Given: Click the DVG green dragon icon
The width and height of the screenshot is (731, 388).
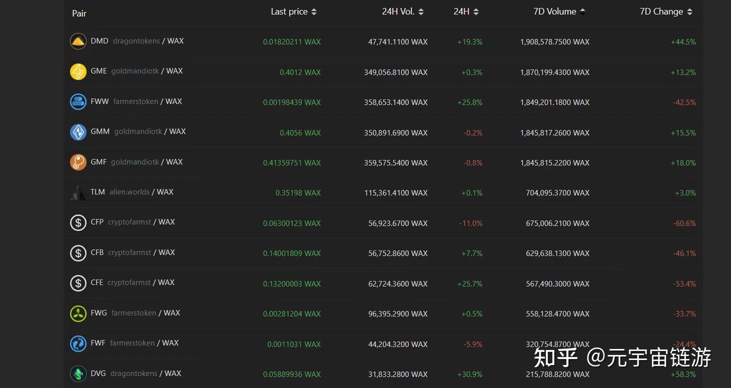Looking at the screenshot, I should click(x=78, y=374).
